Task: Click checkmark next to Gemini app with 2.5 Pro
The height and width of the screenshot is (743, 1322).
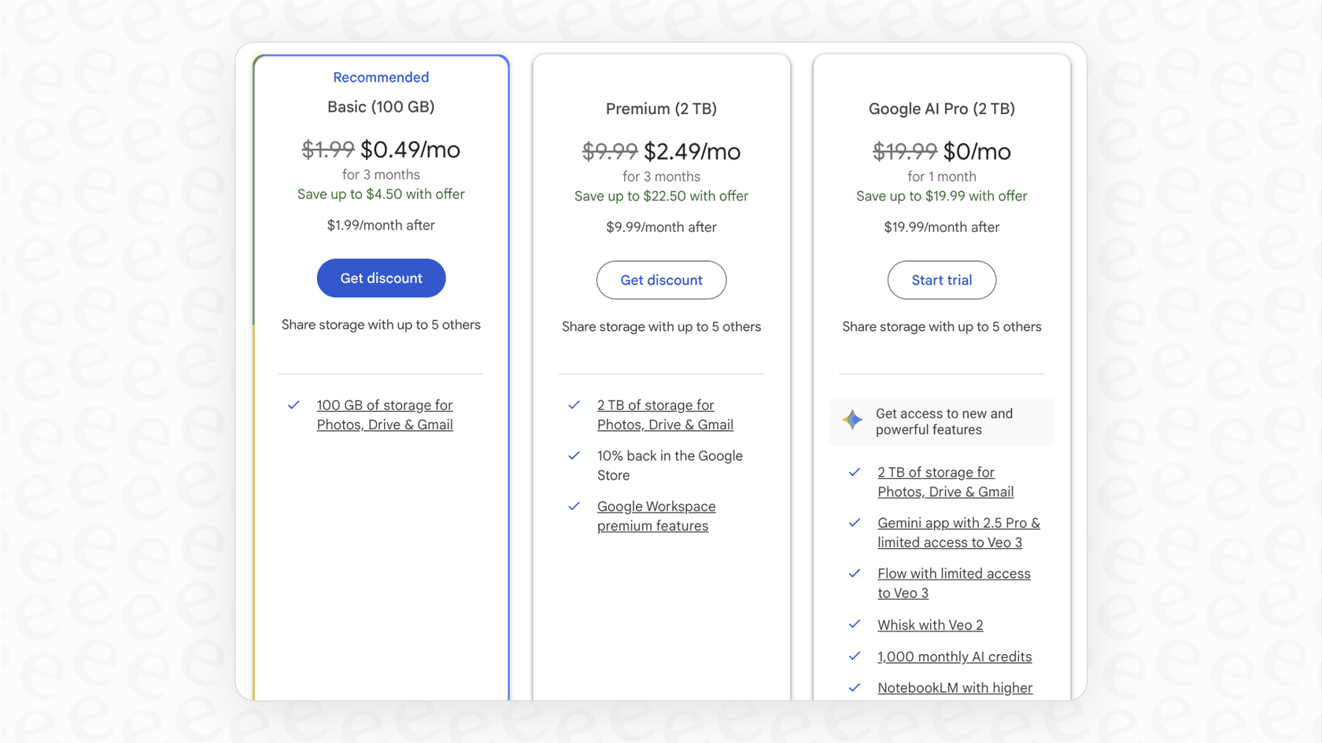Action: 855,523
